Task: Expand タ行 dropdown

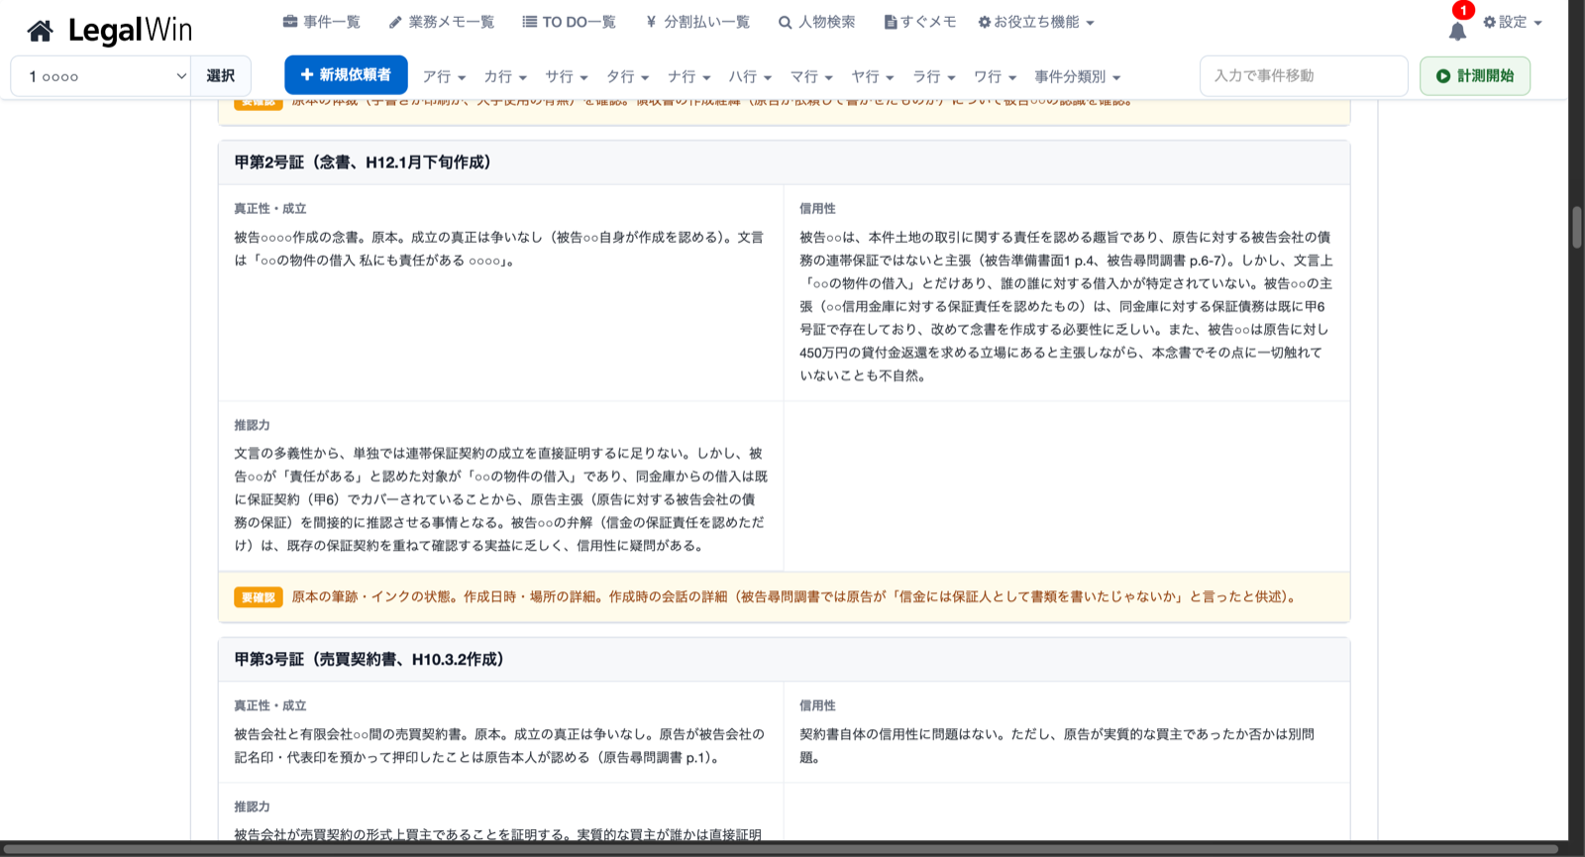Action: (628, 76)
